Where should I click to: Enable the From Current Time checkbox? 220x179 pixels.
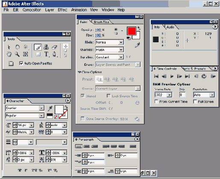156,102
